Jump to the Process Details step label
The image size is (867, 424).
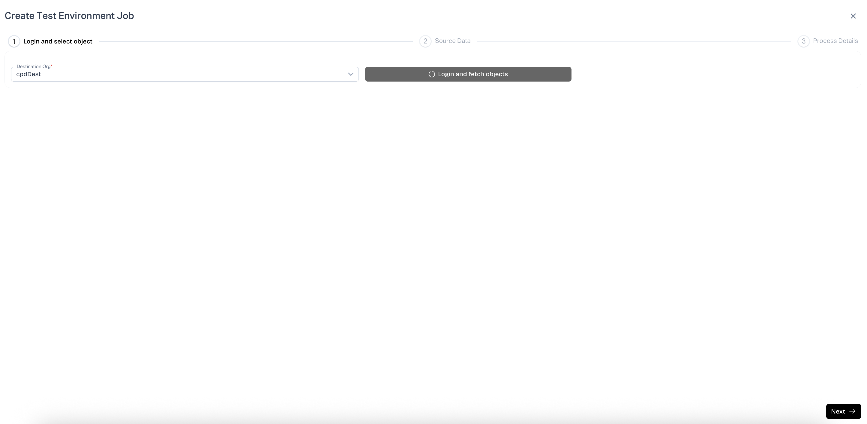tap(835, 41)
